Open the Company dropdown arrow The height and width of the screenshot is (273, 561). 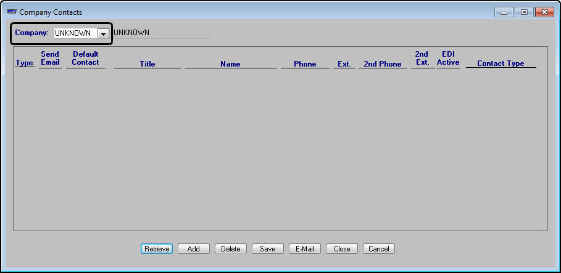coord(103,34)
